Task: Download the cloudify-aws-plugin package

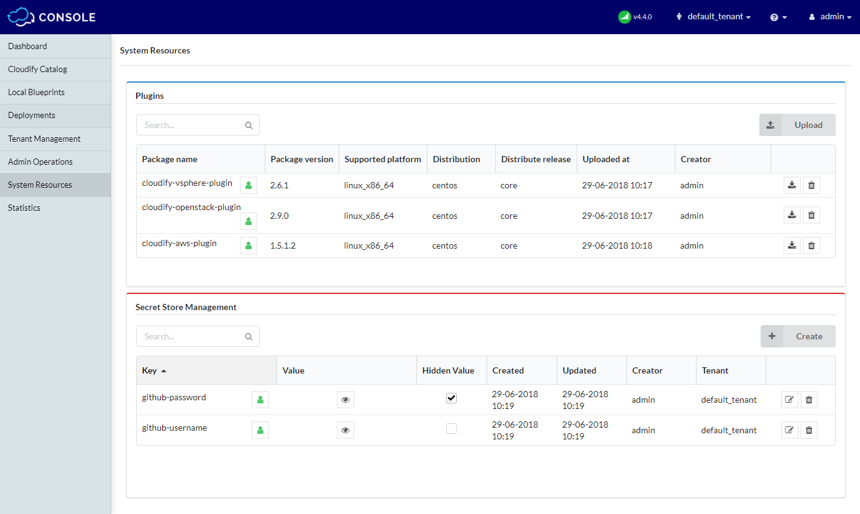Action: (x=792, y=246)
